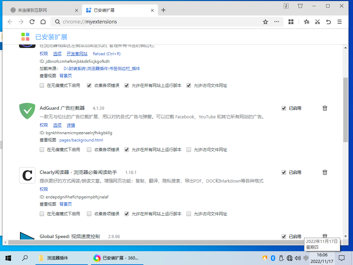
Task: Open the Bluetooth tray icon
Action: pyautogui.click(x=273, y=258)
